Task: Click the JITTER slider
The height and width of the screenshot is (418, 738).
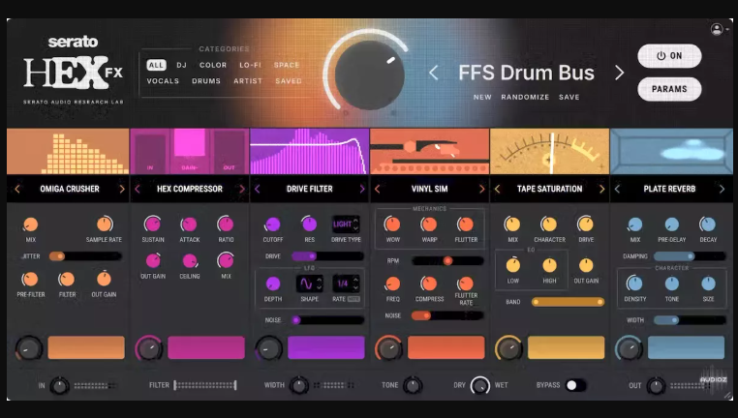Action: (85, 256)
